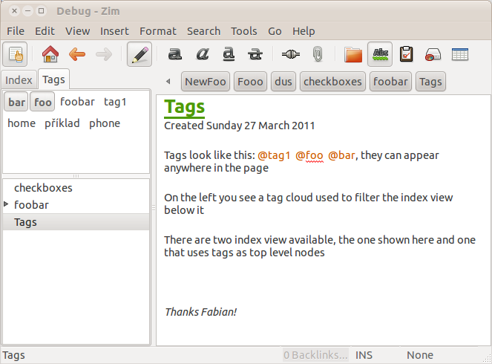Image resolution: width=492 pixels, height=364 pixels.
Task: Apply italic emphasis formatting
Action: (x=202, y=54)
